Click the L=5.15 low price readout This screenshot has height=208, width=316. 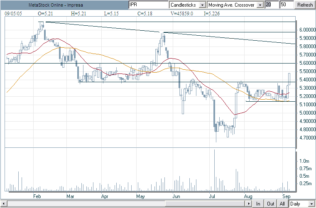pyautogui.click(x=111, y=14)
